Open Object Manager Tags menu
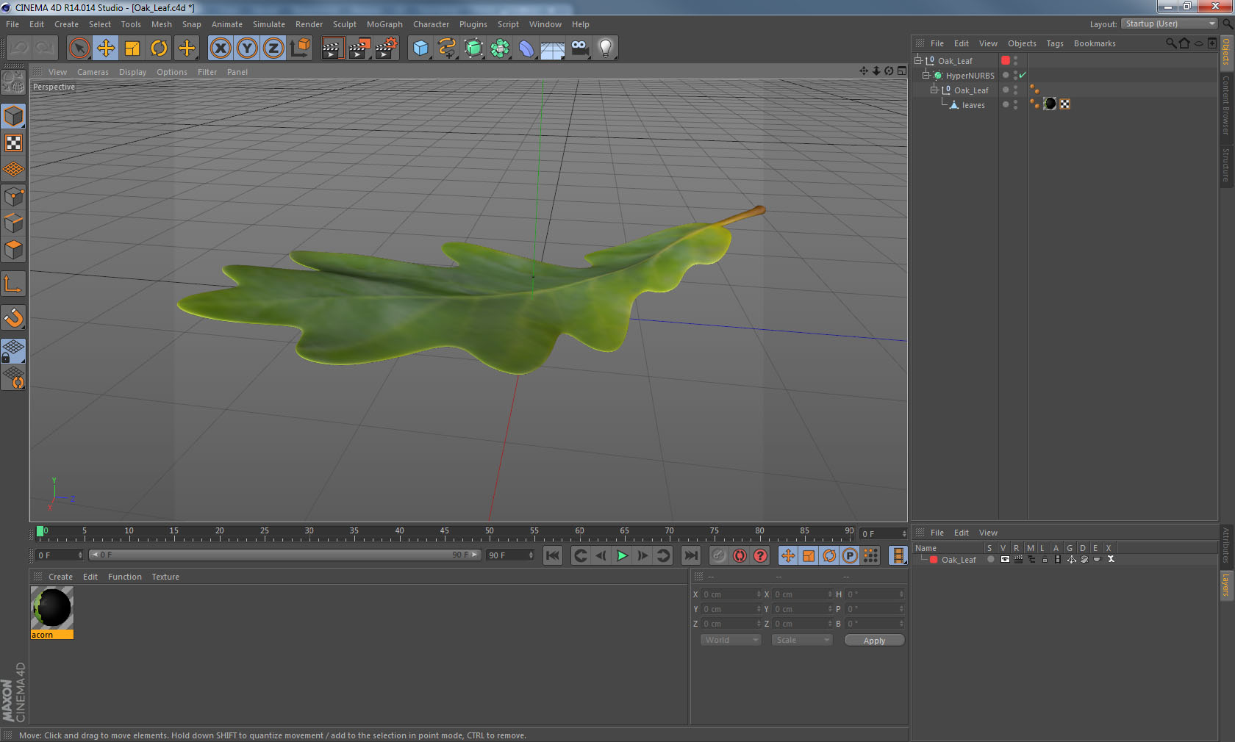This screenshot has height=742, width=1235. coord(1055,43)
